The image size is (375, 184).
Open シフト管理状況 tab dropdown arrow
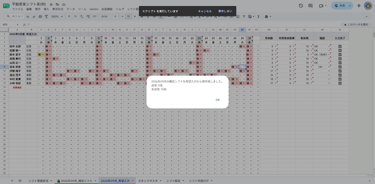(x=51, y=181)
